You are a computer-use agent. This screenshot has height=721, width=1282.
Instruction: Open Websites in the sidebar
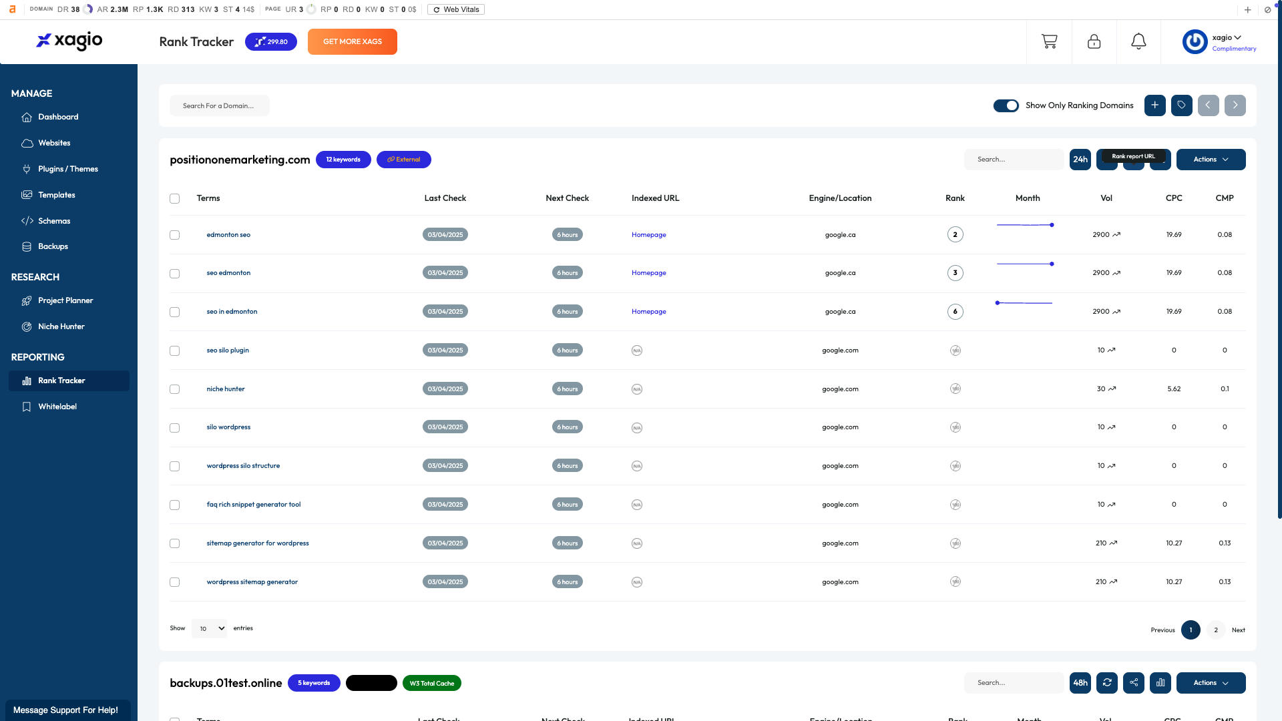pos(54,143)
